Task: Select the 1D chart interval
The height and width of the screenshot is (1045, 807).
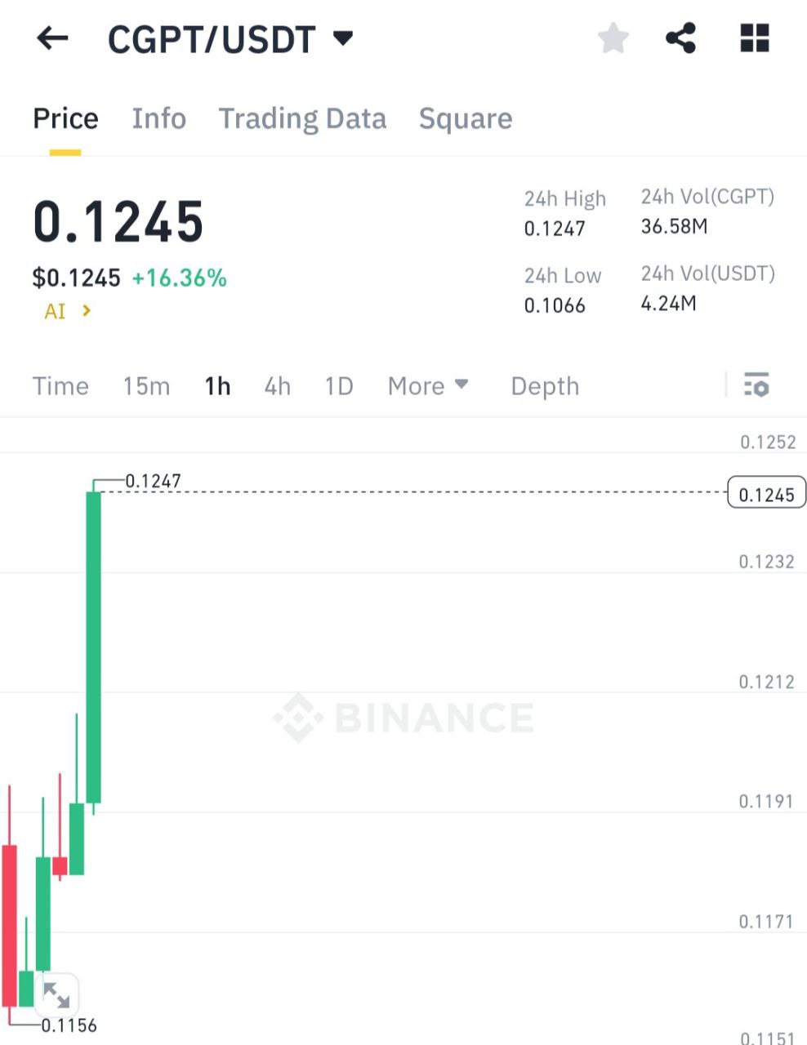Action: click(x=339, y=385)
